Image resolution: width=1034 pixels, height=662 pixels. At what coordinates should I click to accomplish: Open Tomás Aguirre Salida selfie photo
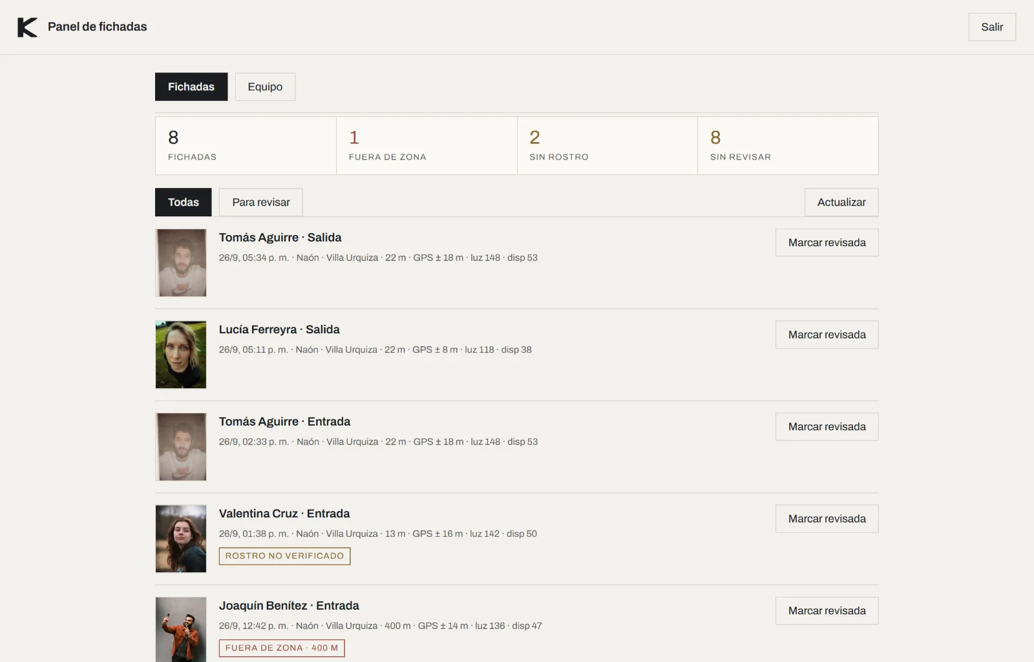[181, 263]
